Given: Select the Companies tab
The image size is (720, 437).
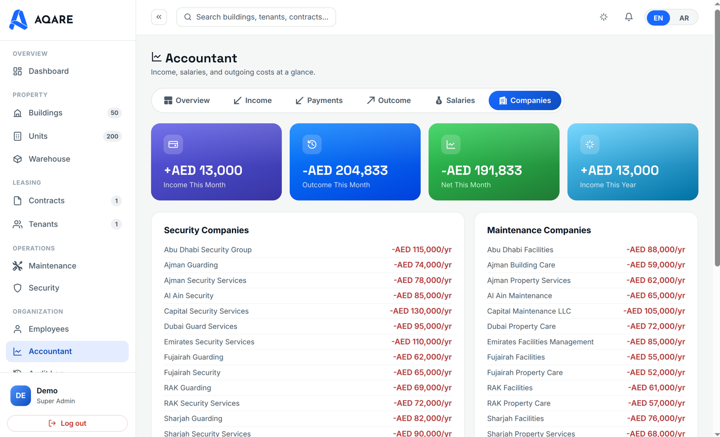Looking at the screenshot, I should point(525,100).
